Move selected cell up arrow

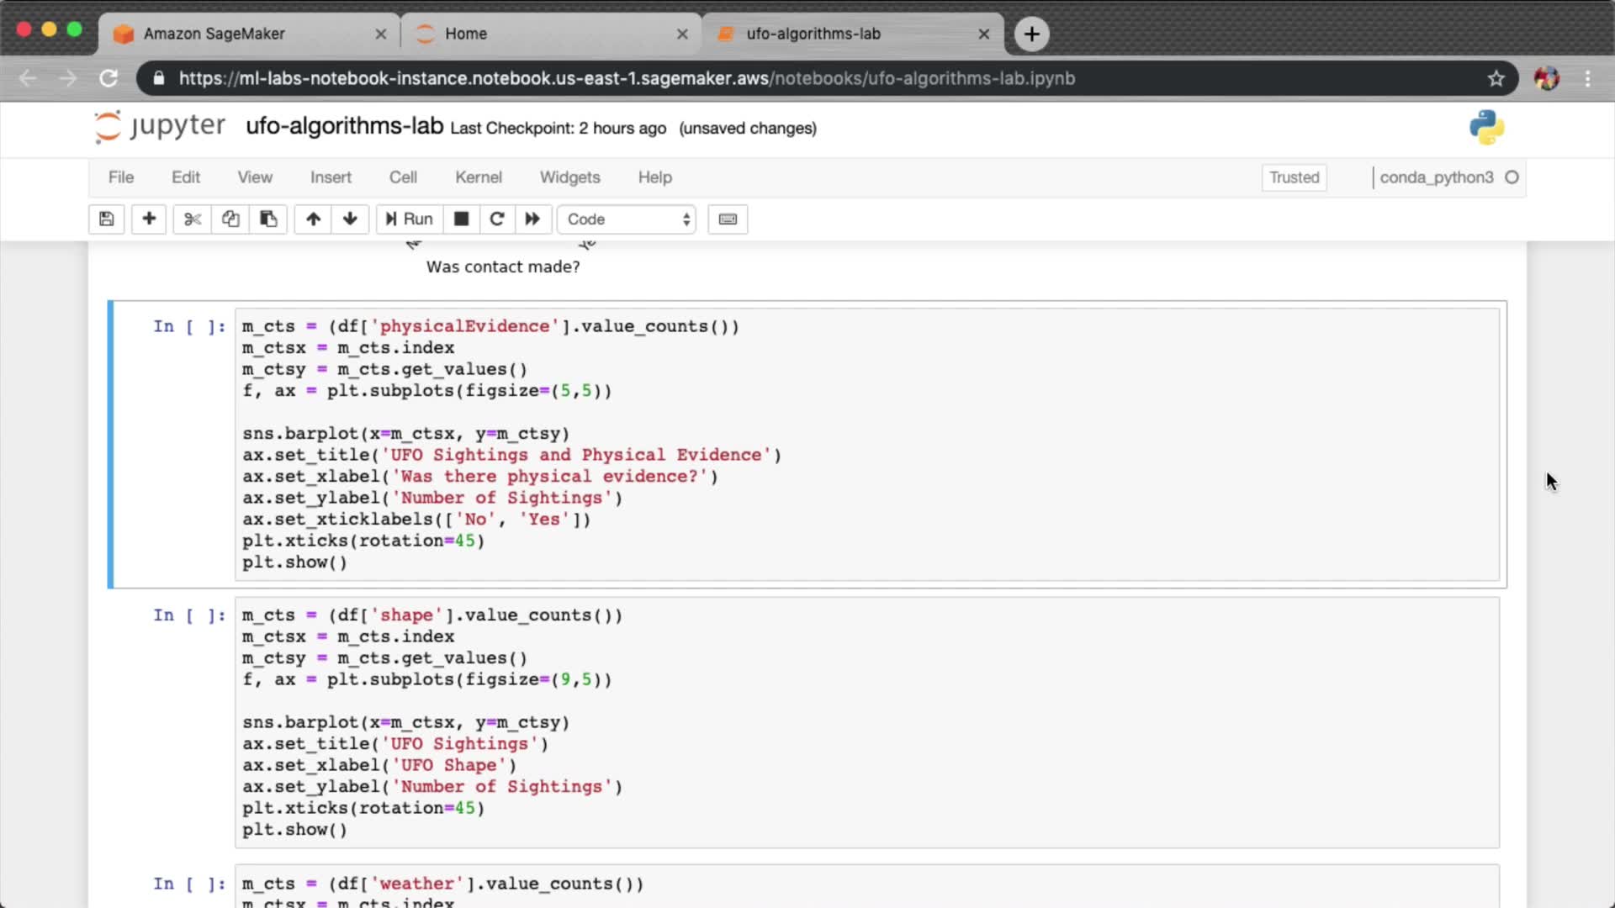coord(313,219)
